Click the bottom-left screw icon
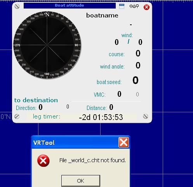This screenshot has width=193, height=187. click(x=17, y=117)
